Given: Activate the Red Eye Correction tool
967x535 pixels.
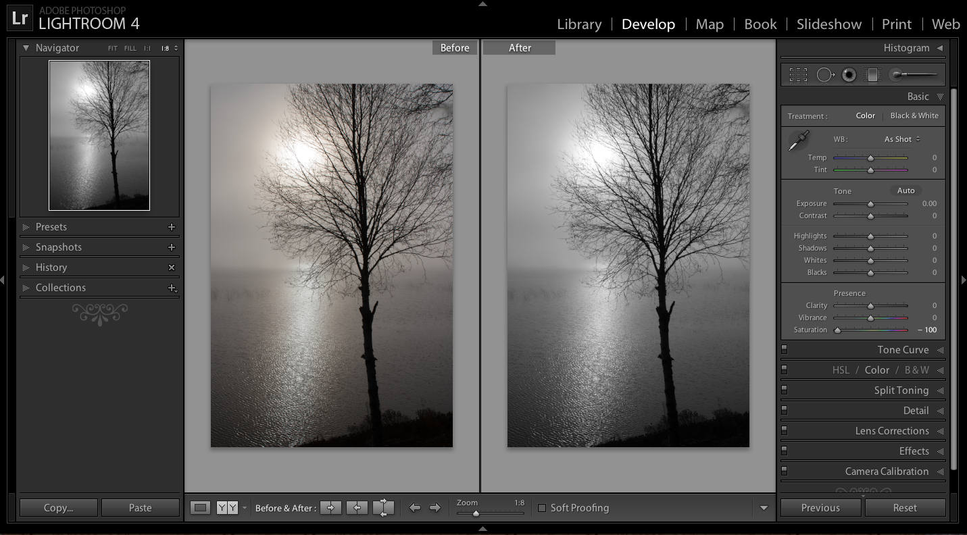Looking at the screenshot, I should (x=849, y=75).
